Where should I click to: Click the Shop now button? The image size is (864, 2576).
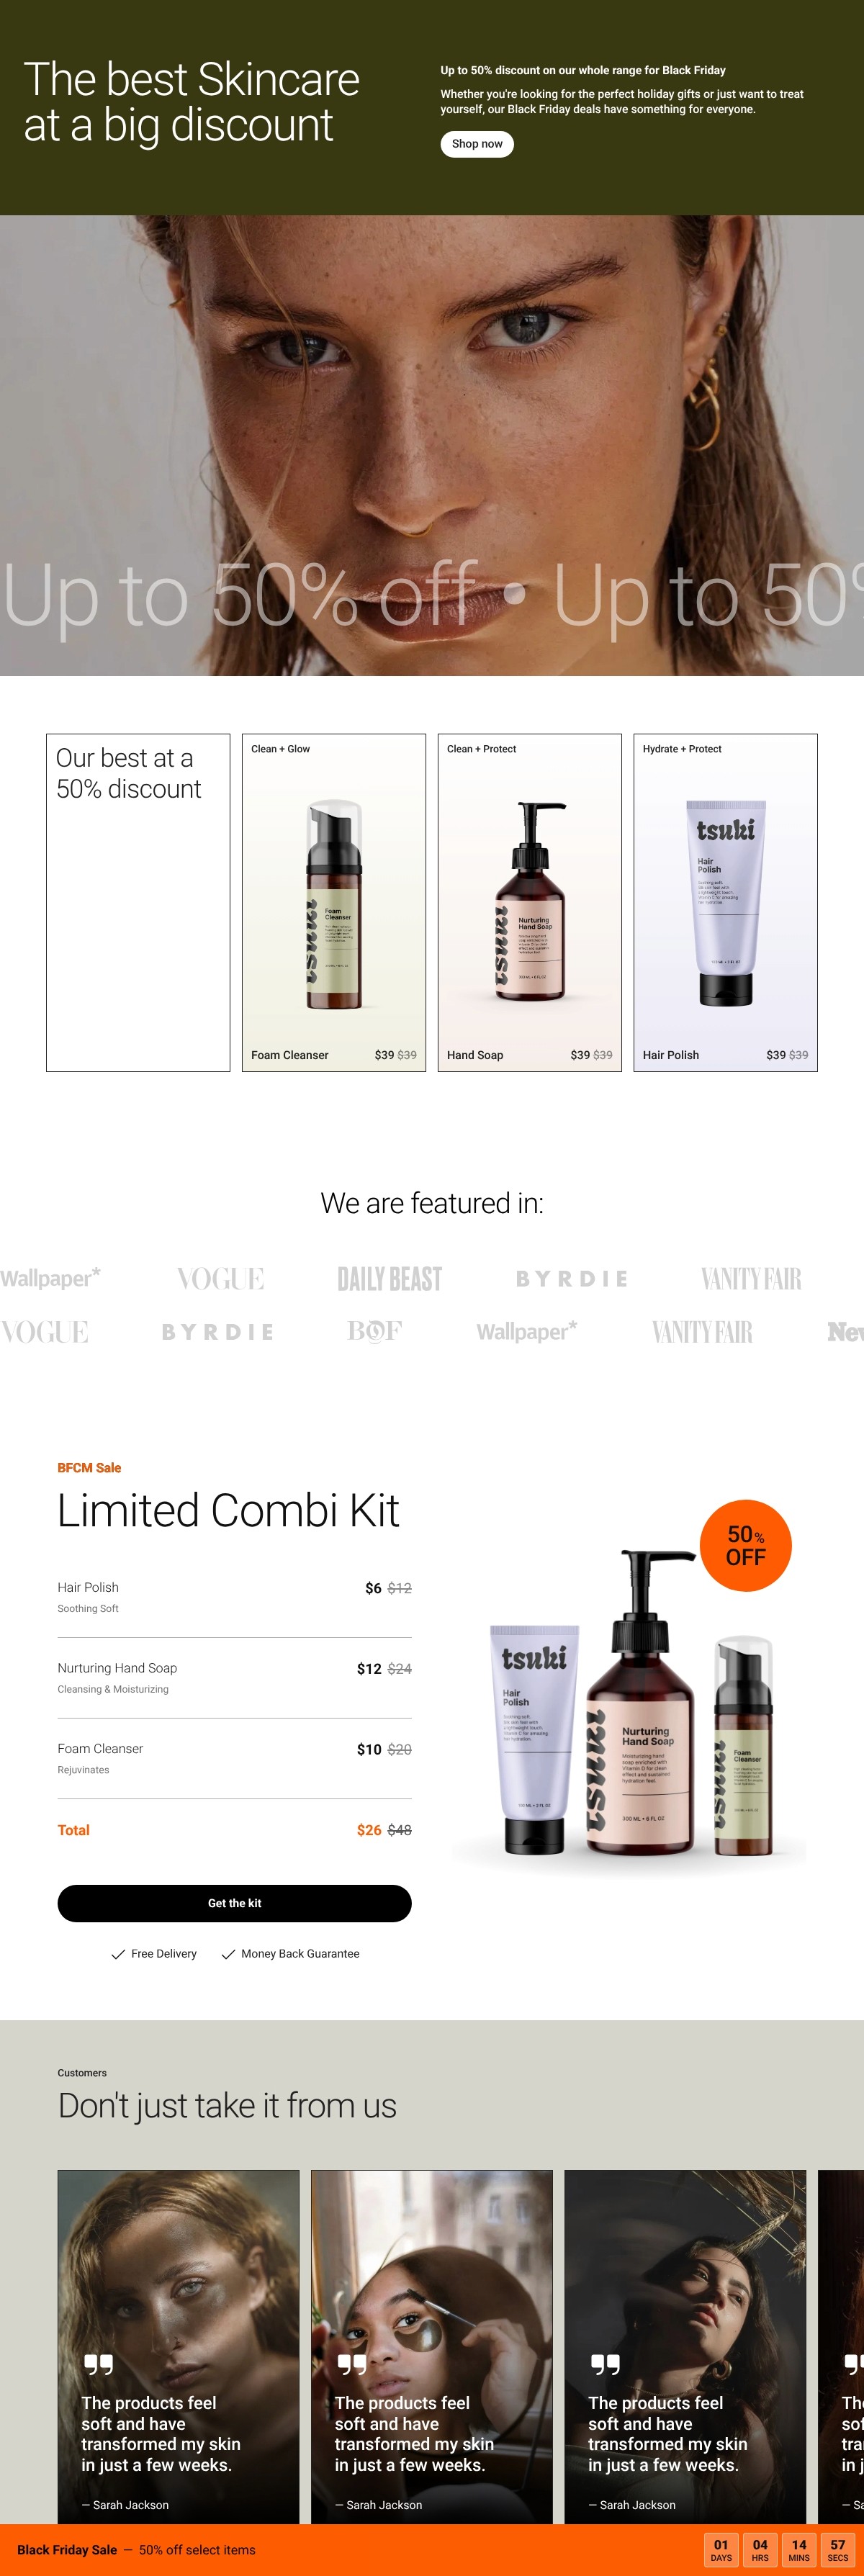477,144
